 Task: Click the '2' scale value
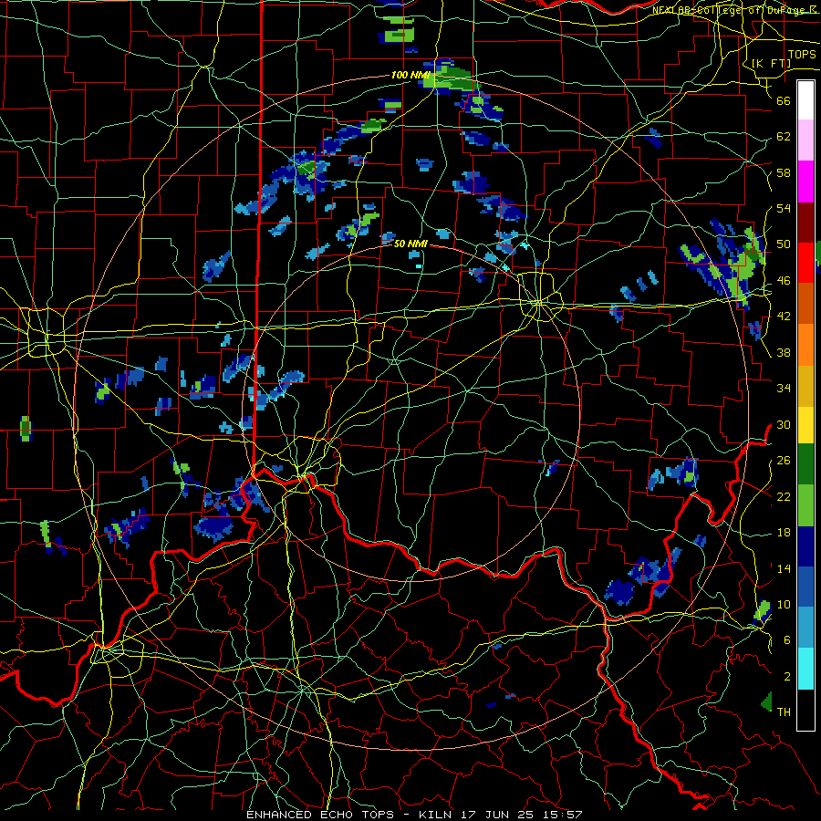click(x=786, y=677)
